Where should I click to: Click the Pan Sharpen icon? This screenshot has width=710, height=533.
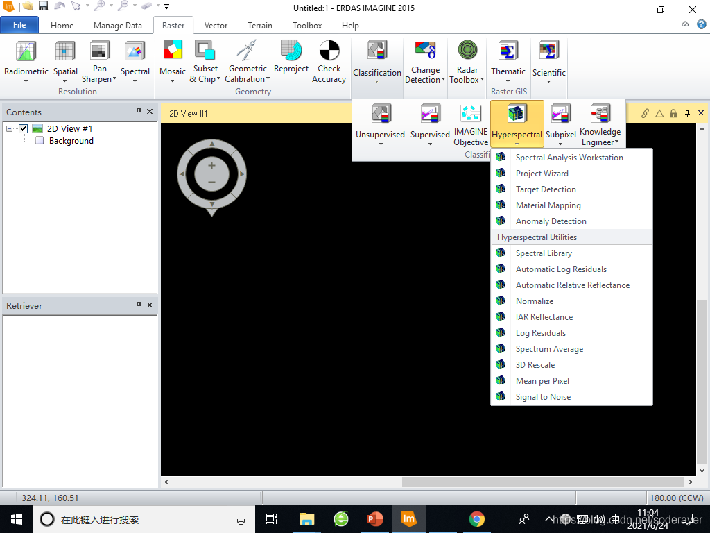click(99, 51)
